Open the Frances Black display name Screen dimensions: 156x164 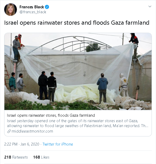click(x=32, y=7)
